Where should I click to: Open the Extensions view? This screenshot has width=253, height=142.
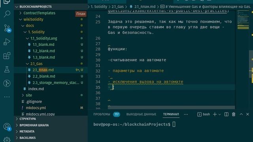coord(7,56)
